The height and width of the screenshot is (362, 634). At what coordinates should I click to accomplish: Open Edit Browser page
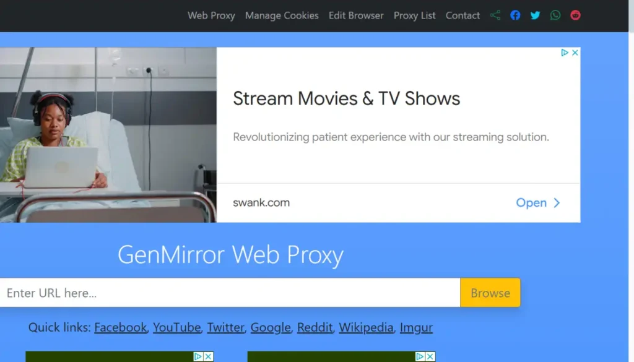[356, 15]
